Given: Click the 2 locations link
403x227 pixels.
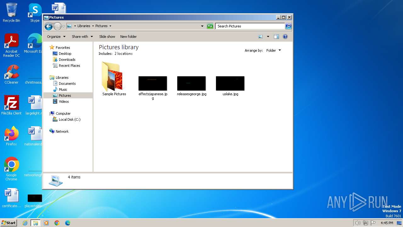Looking at the screenshot, I should click(123, 54).
